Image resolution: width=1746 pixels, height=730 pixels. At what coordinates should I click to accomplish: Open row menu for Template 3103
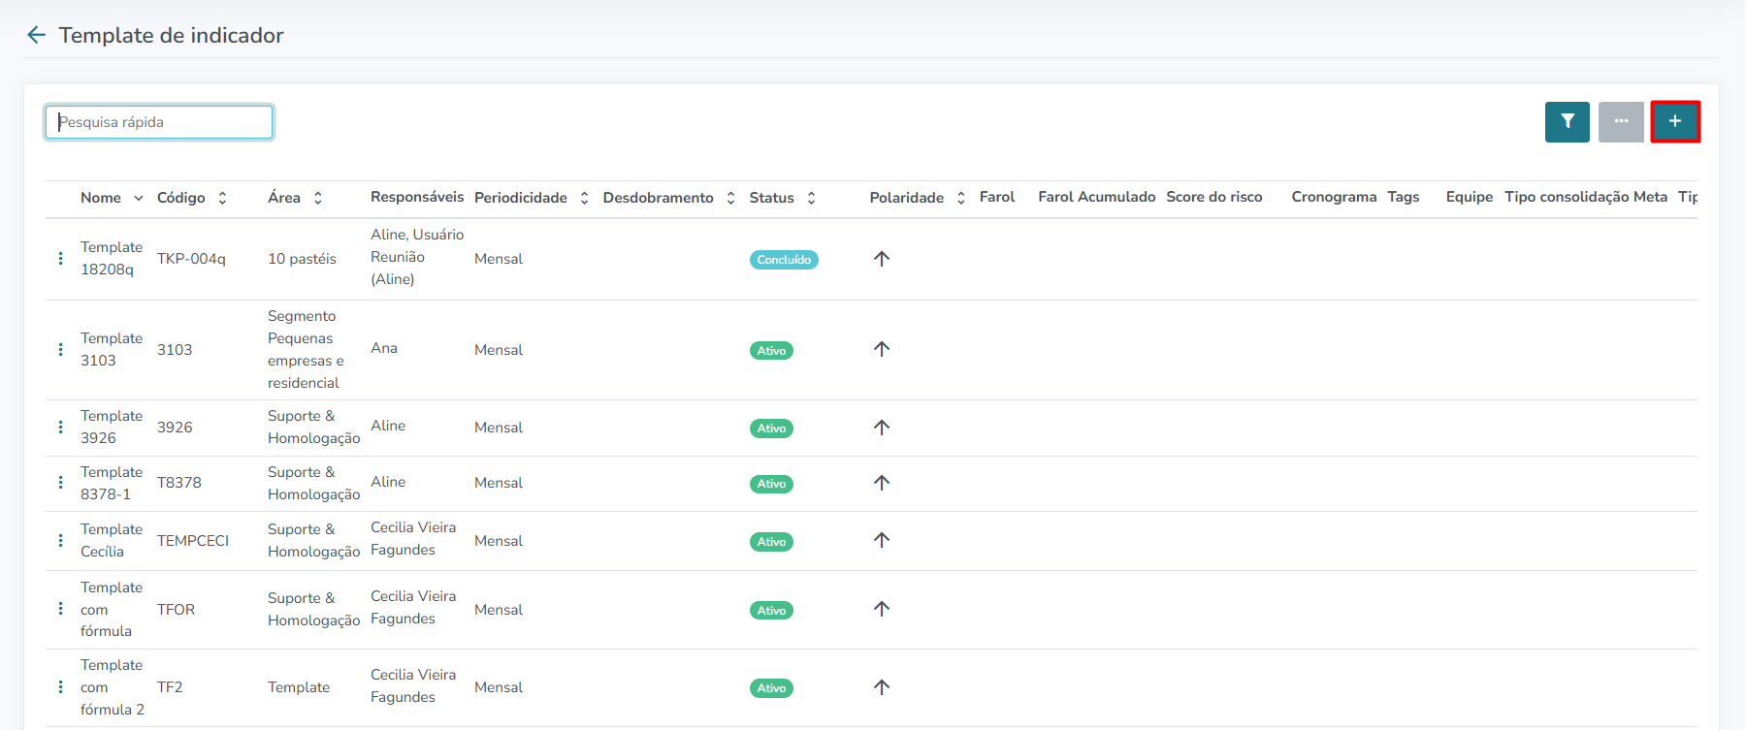pos(60,349)
